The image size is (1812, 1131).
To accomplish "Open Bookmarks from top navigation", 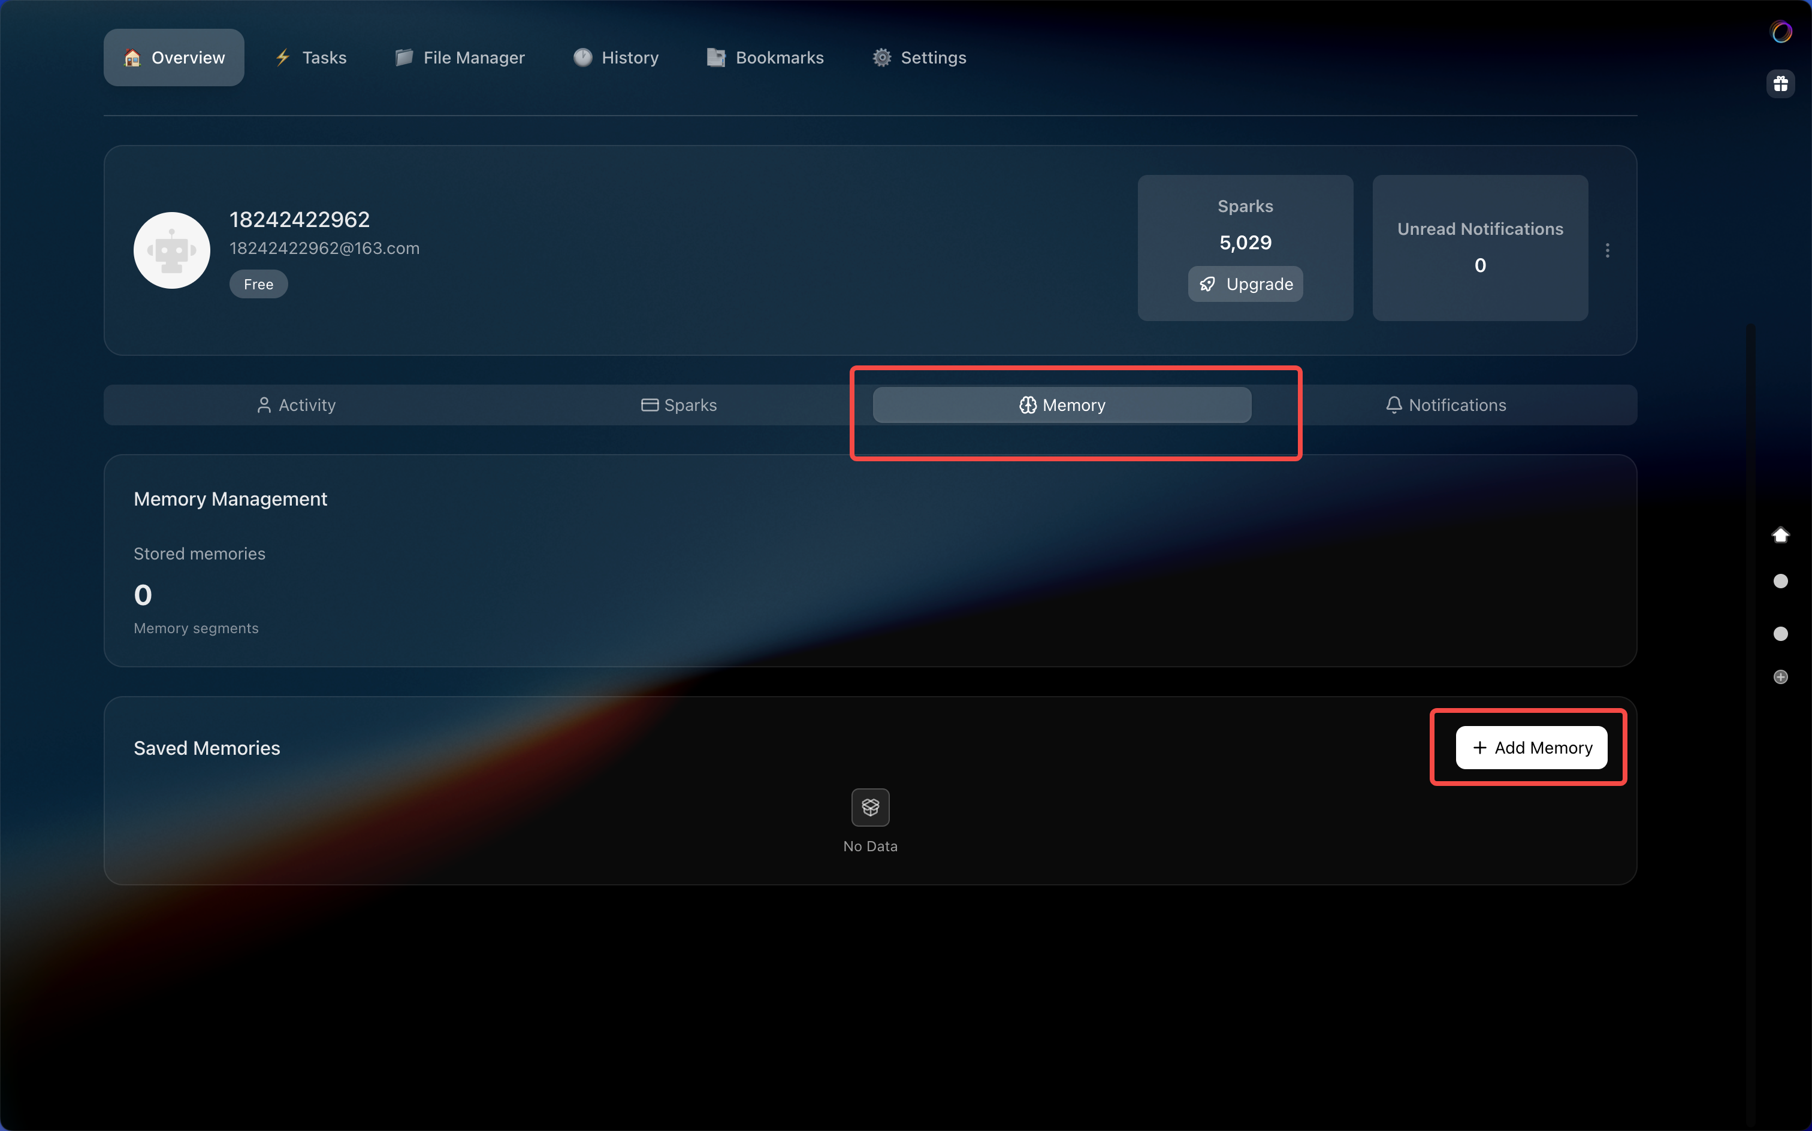I will pos(765,58).
